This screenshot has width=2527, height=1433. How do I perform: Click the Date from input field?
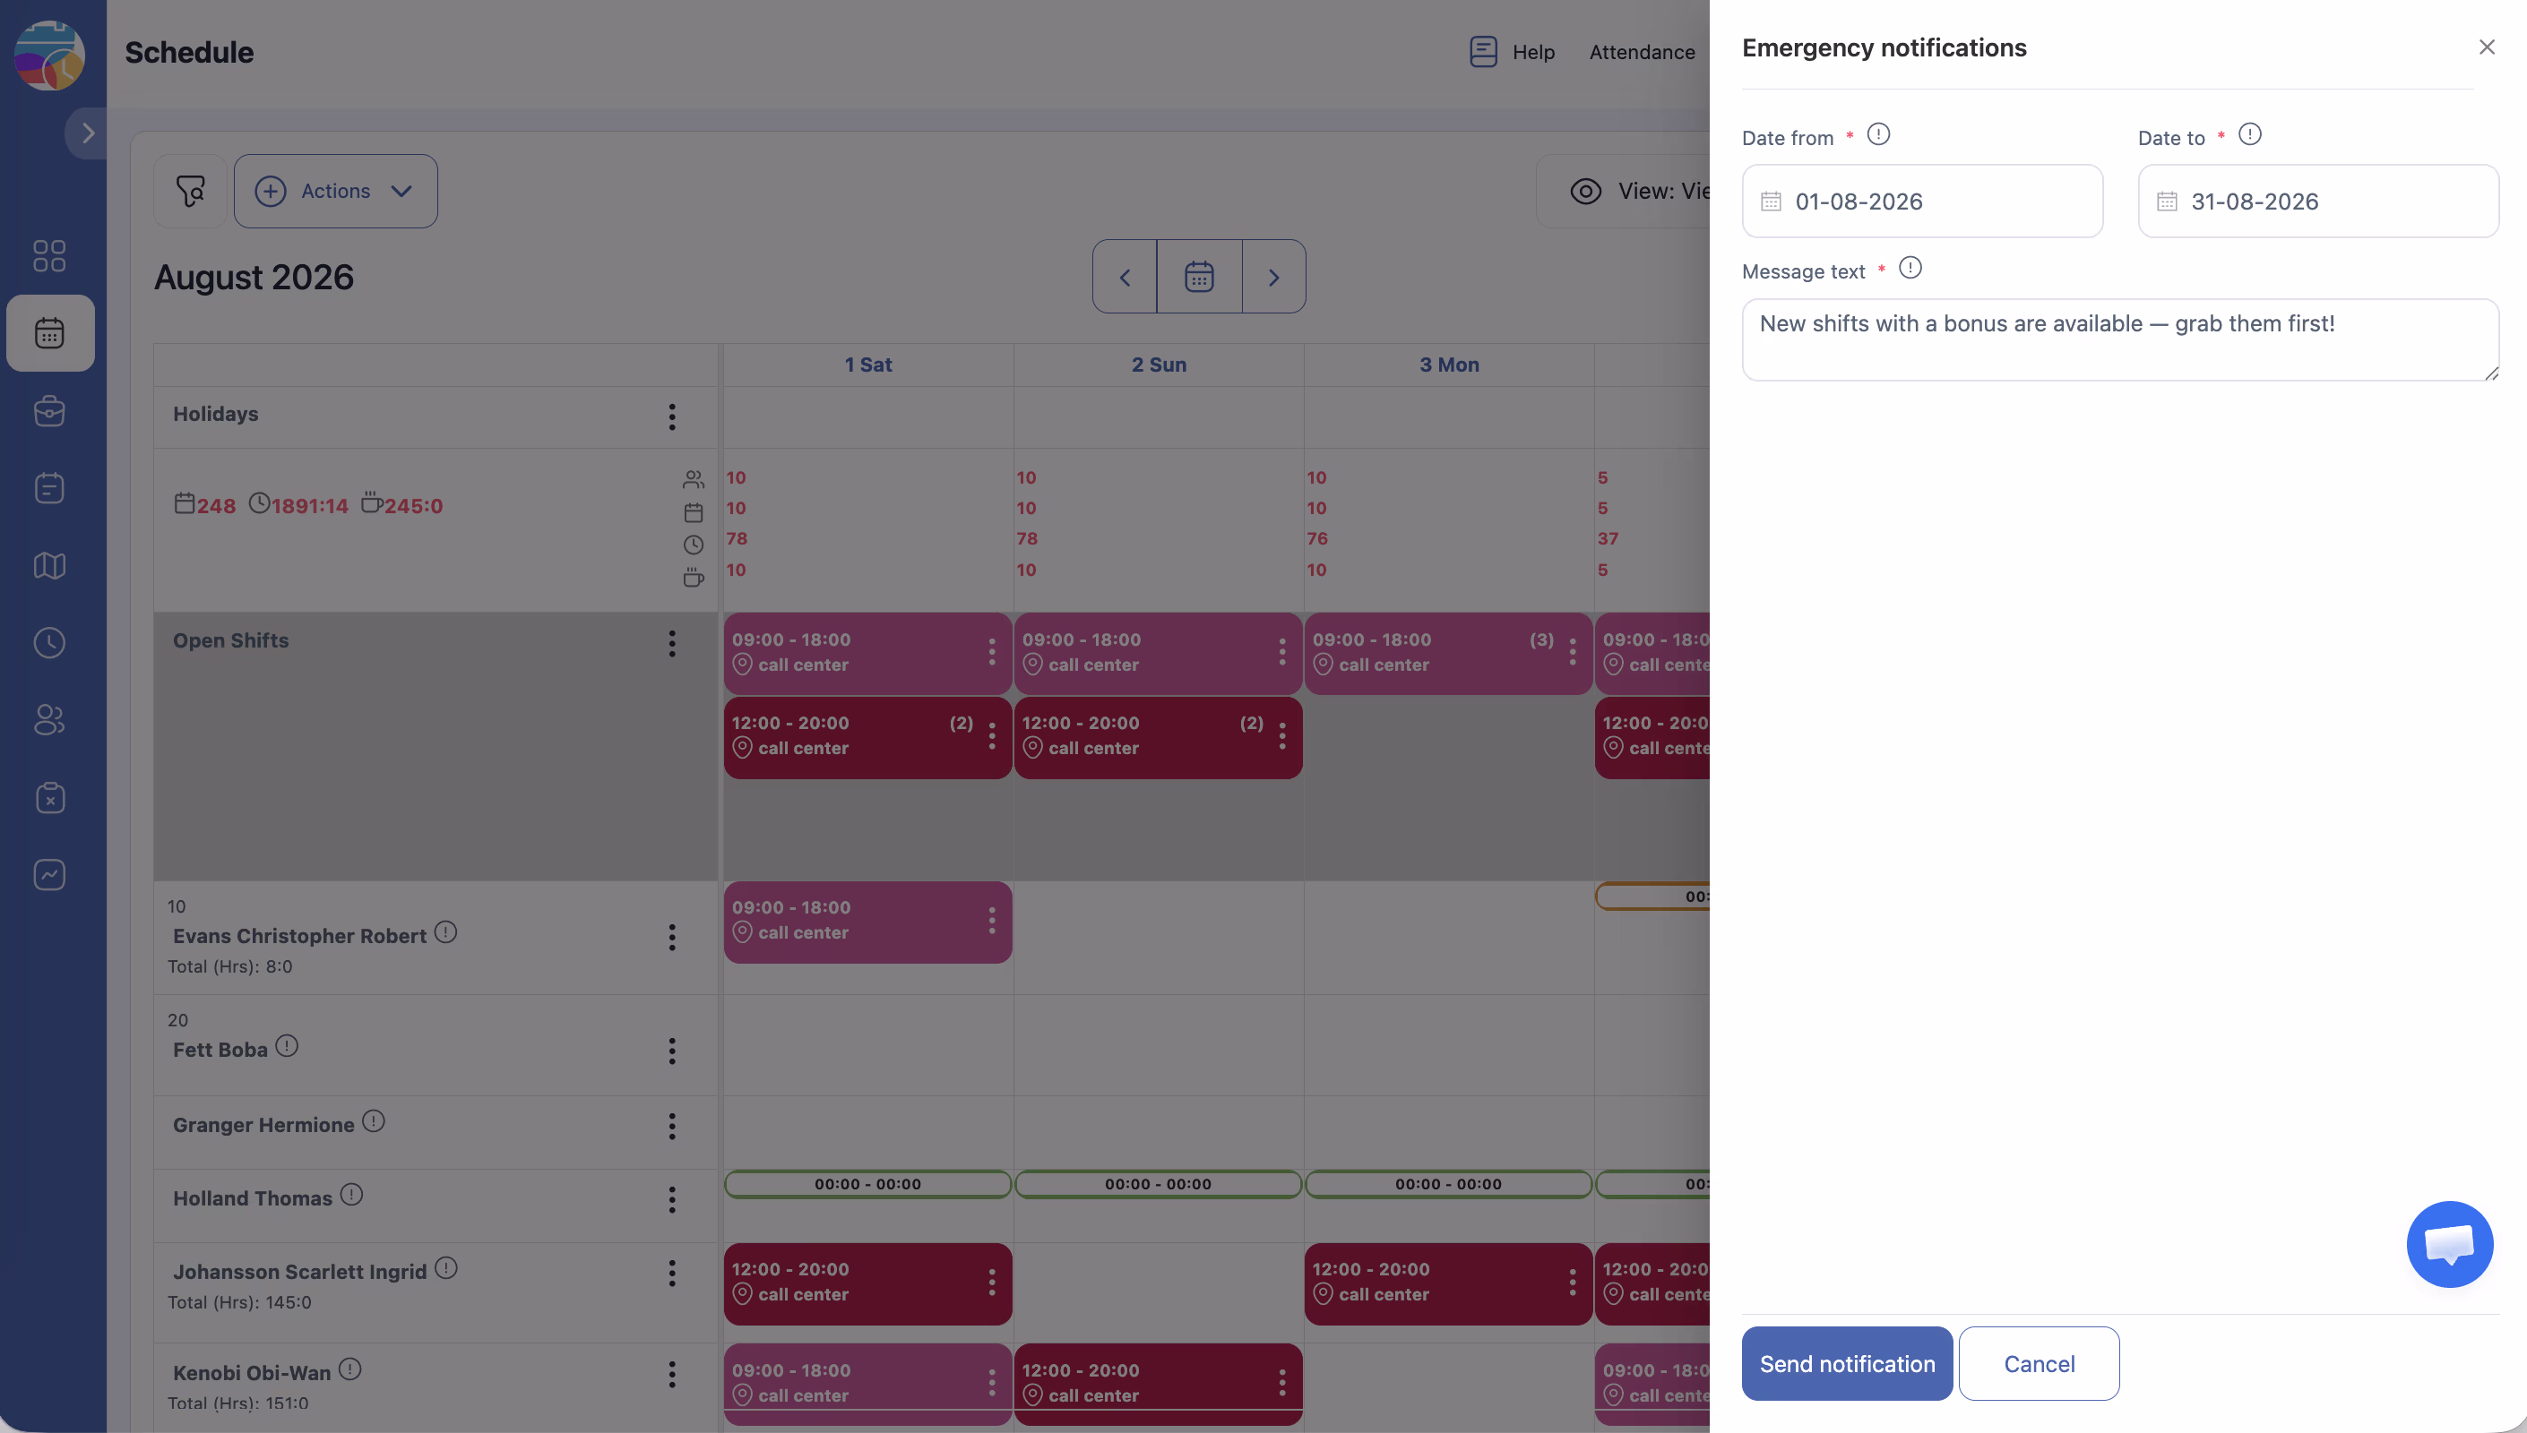1921,201
